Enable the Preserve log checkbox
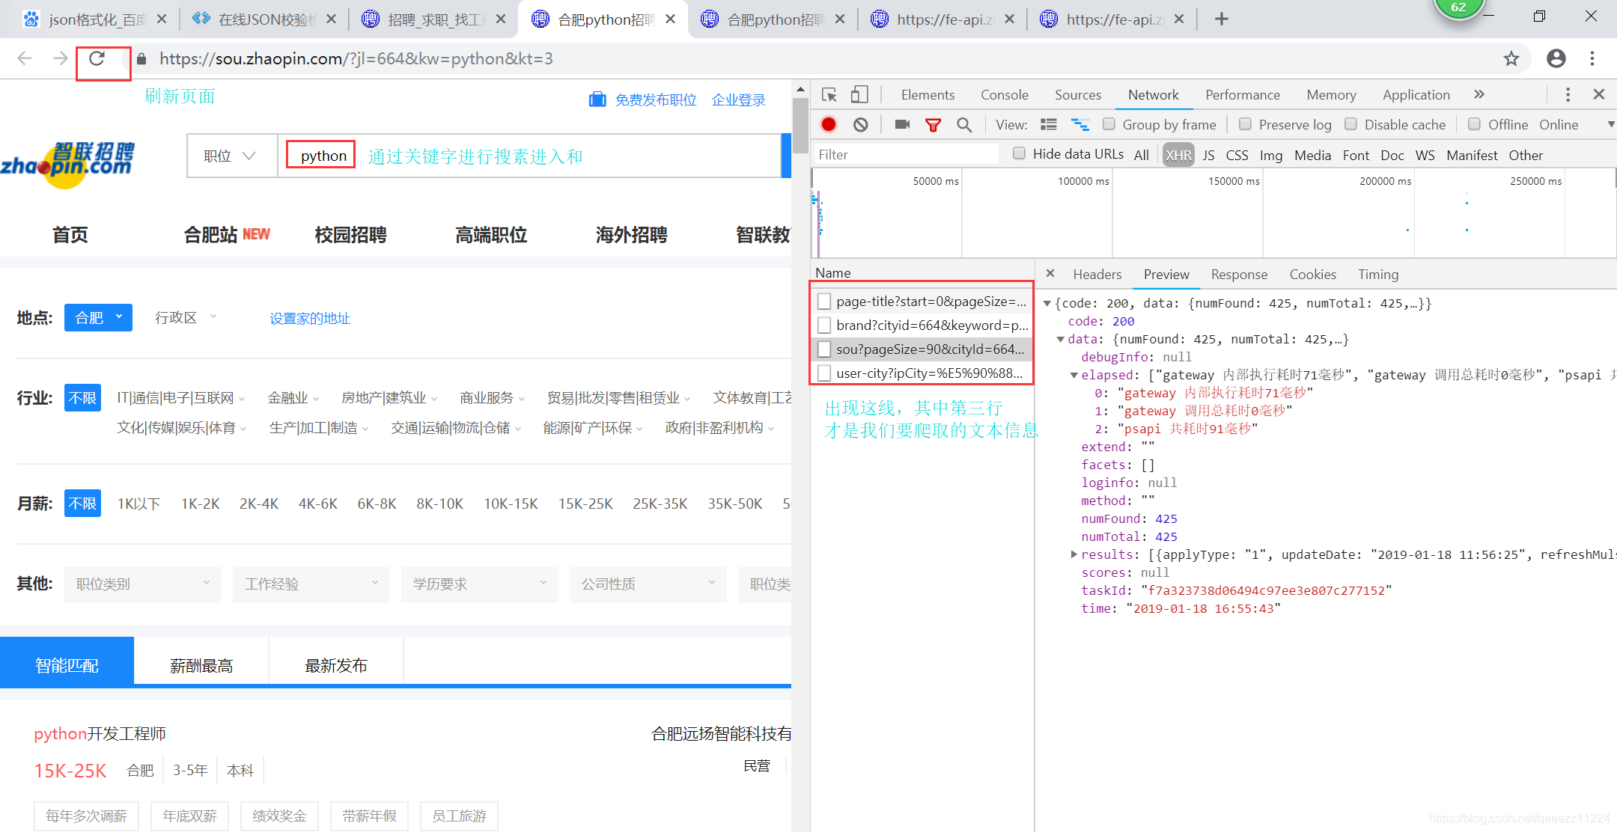Image resolution: width=1617 pixels, height=832 pixels. point(1245,124)
